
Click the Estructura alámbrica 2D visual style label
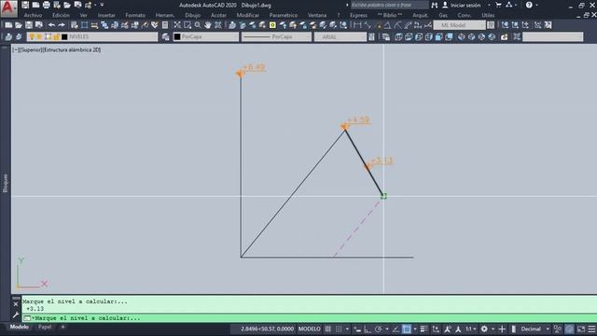(72, 49)
